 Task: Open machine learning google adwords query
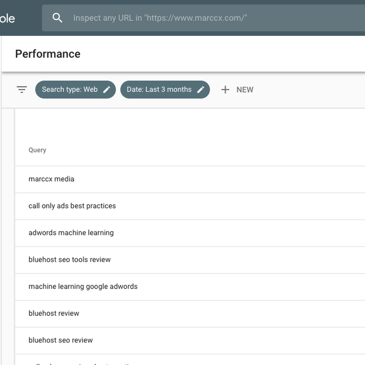(x=190, y=287)
